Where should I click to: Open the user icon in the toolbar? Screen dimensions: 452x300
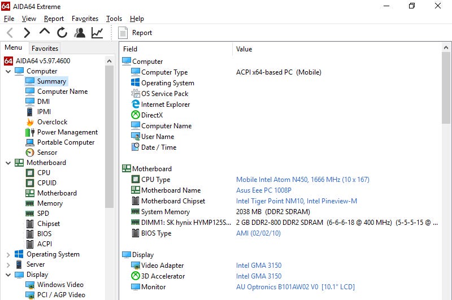80,33
